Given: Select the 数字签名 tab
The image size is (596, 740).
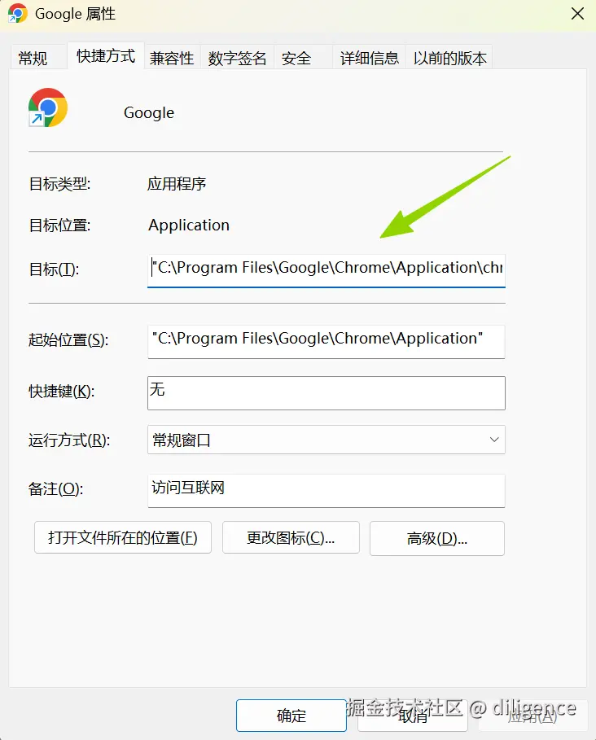Looking at the screenshot, I should [238, 58].
